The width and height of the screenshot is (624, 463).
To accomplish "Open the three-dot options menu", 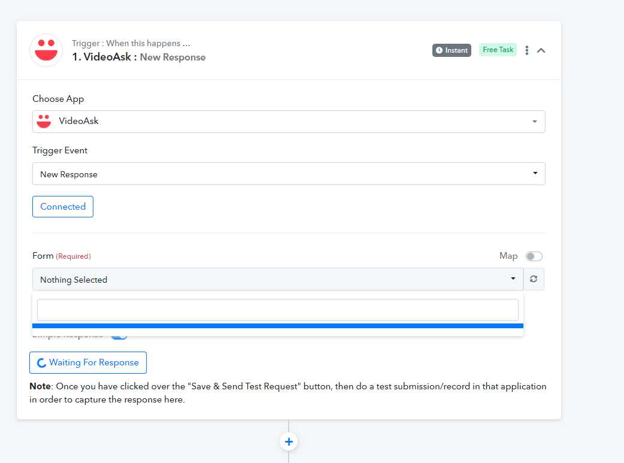I will [x=526, y=50].
